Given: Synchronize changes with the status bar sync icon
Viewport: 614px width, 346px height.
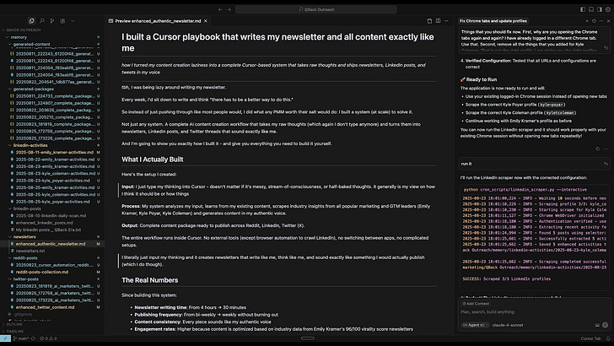Looking at the screenshot, I should [x=33, y=338].
